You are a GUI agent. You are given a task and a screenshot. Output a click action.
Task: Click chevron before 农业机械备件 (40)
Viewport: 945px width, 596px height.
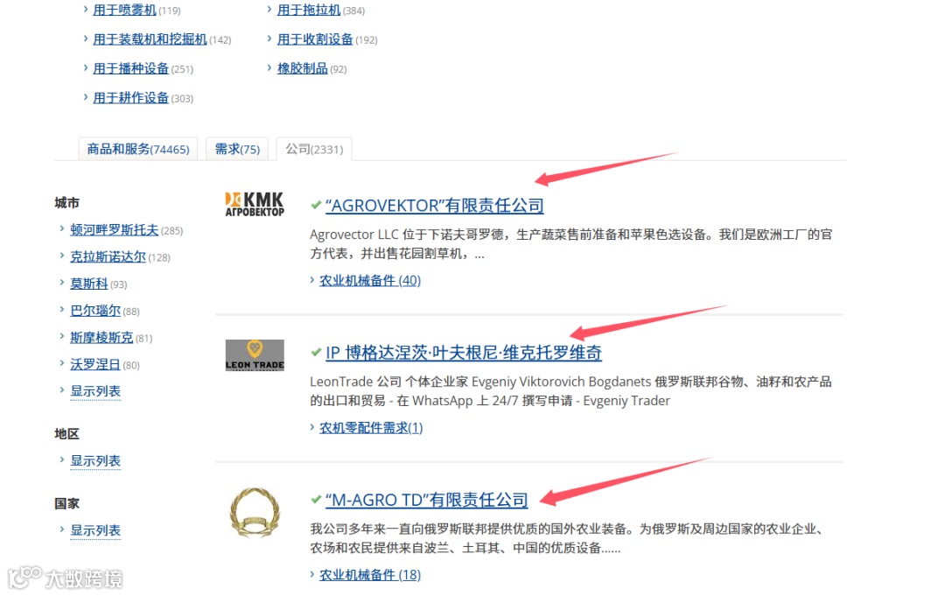pos(312,279)
